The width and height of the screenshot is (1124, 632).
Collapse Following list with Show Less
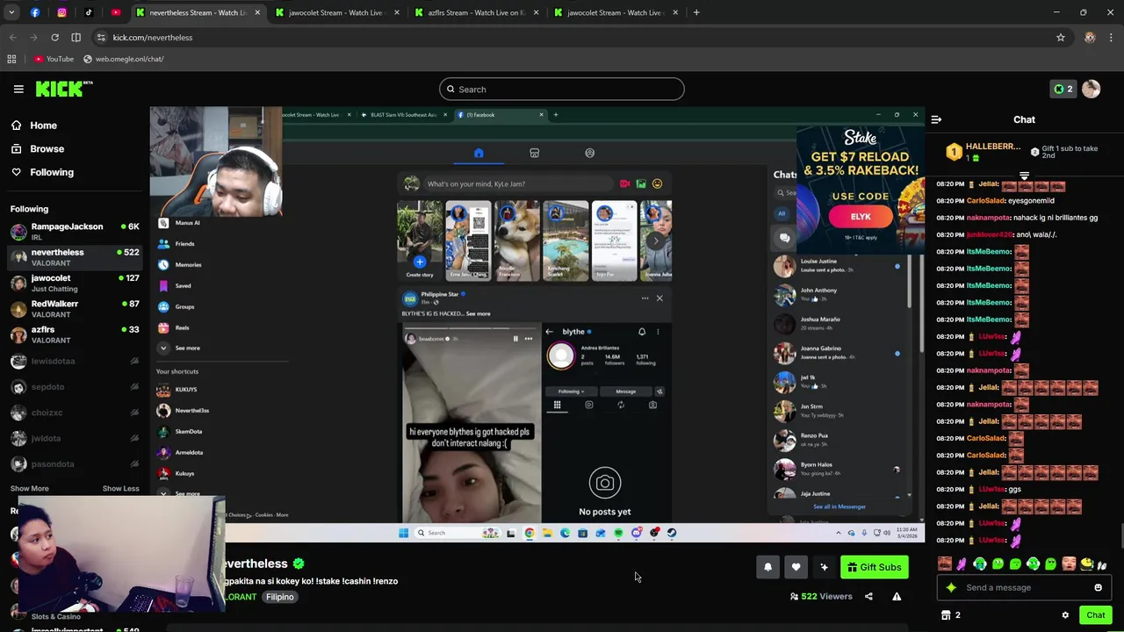pyautogui.click(x=120, y=488)
